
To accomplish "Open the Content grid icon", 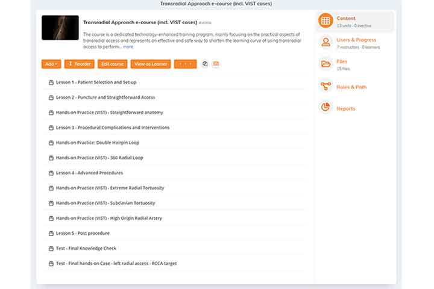I will pos(325,20).
